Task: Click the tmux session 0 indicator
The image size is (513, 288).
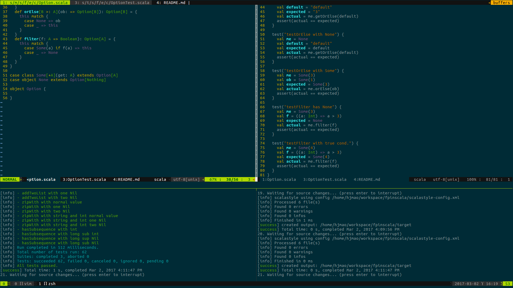Action: click(x=4, y=284)
